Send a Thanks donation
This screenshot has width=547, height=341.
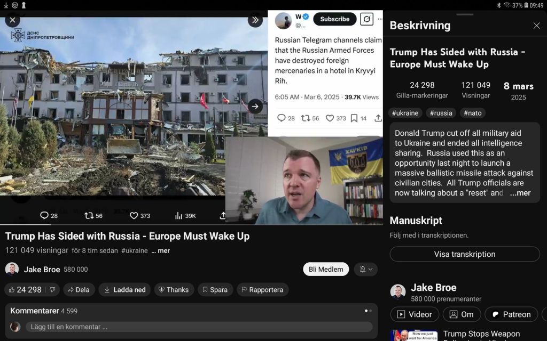172,290
